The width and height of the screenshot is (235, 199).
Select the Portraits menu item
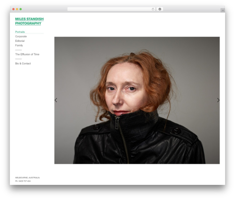(x=20, y=32)
